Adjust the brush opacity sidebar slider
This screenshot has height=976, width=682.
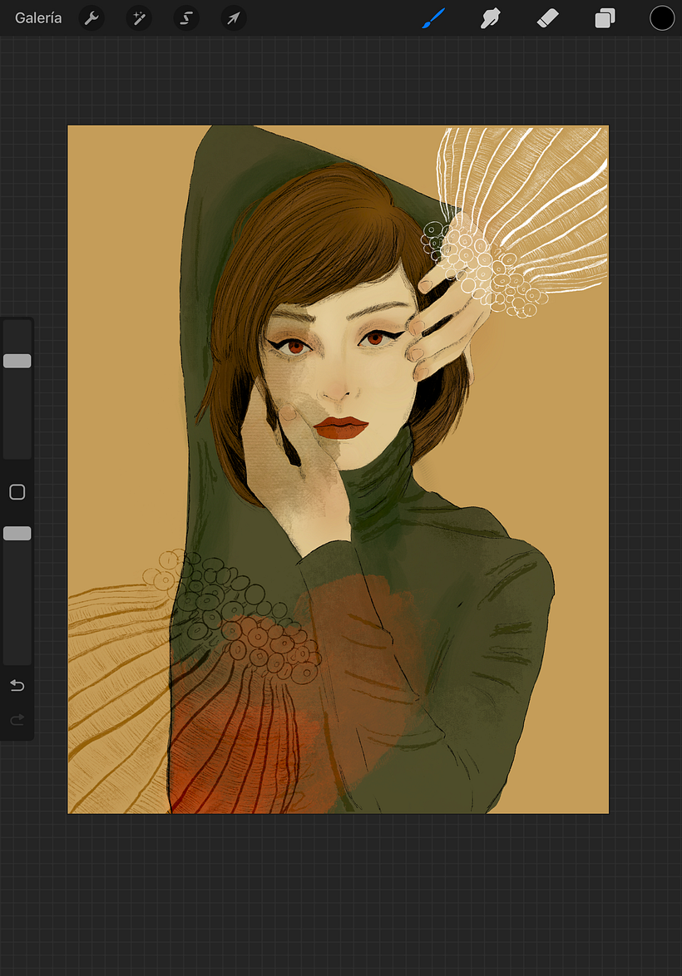tap(17, 533)
